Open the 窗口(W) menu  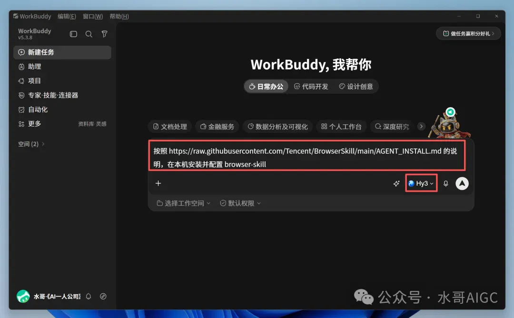pos(93,16)
